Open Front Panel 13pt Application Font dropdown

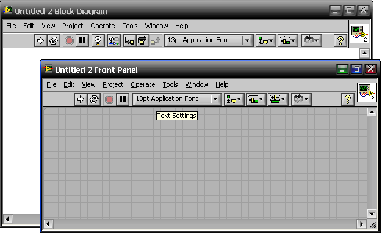[x=177, y=100]
